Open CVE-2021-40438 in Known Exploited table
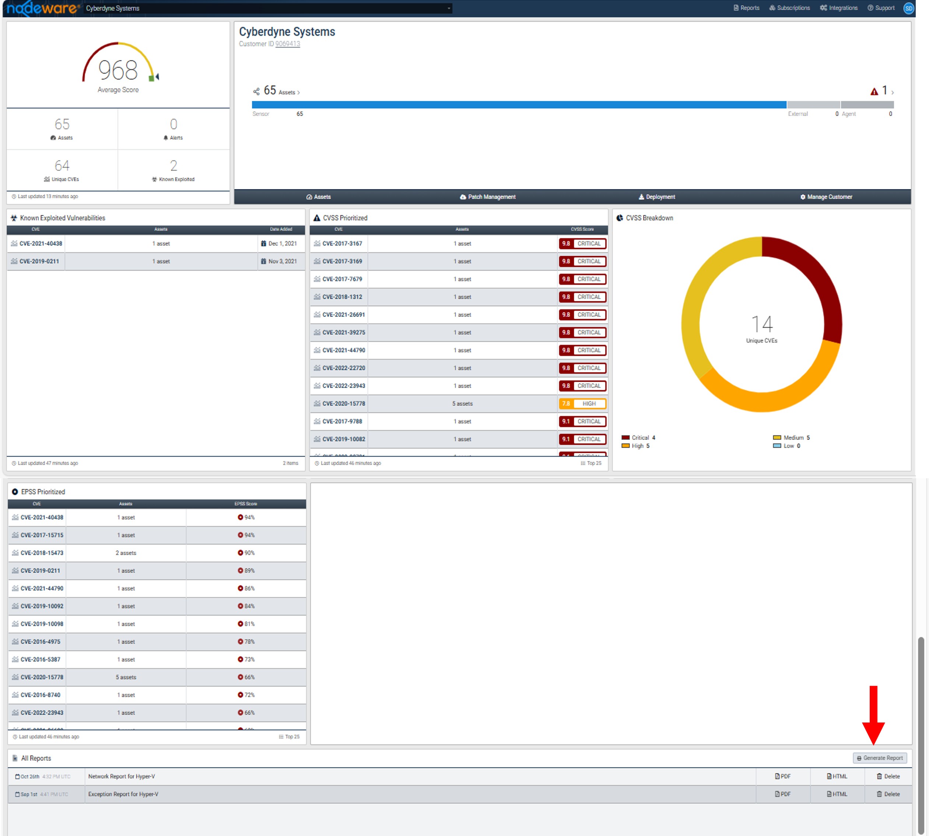The width and height of the screenshot is (929, 836). click(41, 244)
